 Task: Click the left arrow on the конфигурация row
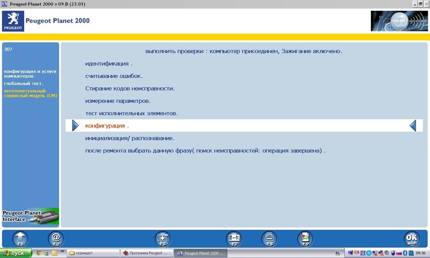pyautogui.click(x=413, y=125)
